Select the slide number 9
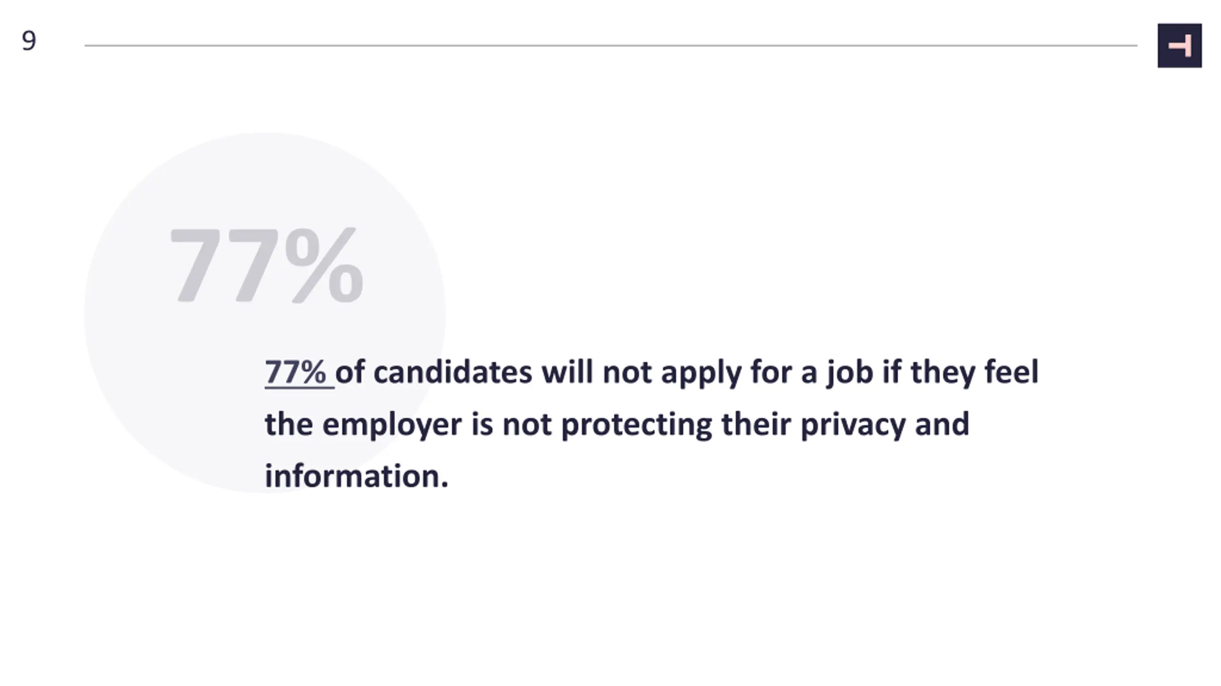1221x686 pixels. point(29,41)
